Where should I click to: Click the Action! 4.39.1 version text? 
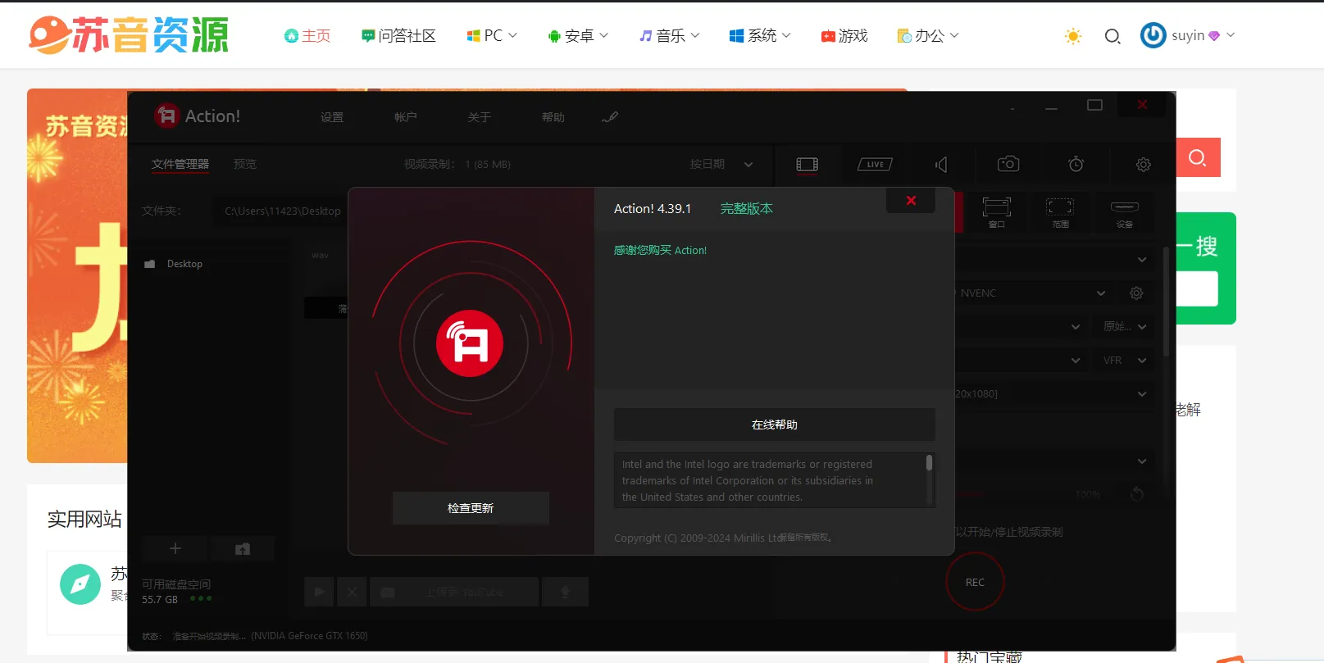point(653,209)
